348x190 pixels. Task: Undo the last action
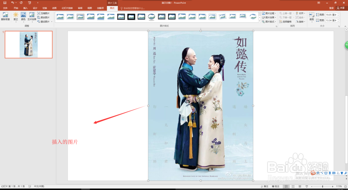coord(13,3)
